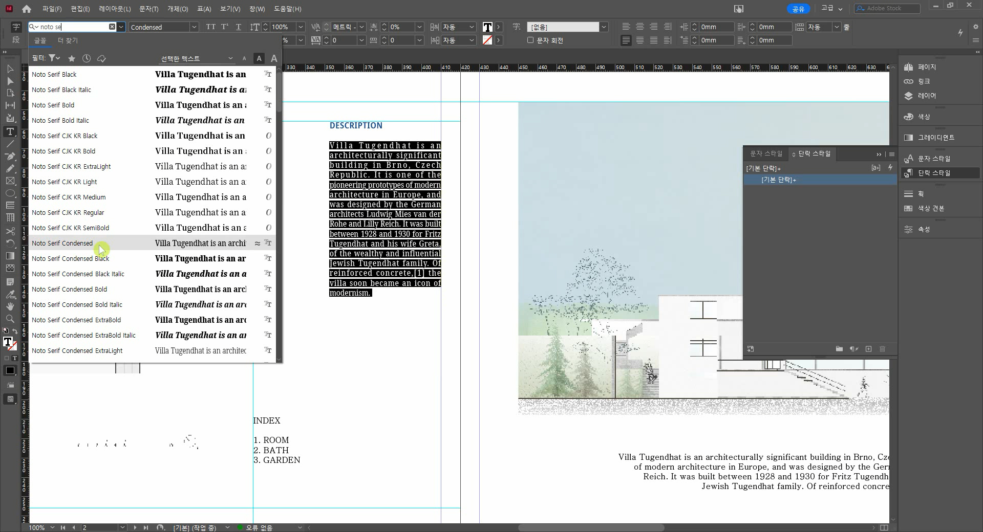983x532 pixels.
Task: Open the zoom level dropdown in status bar
Action: tap(52, 527)
